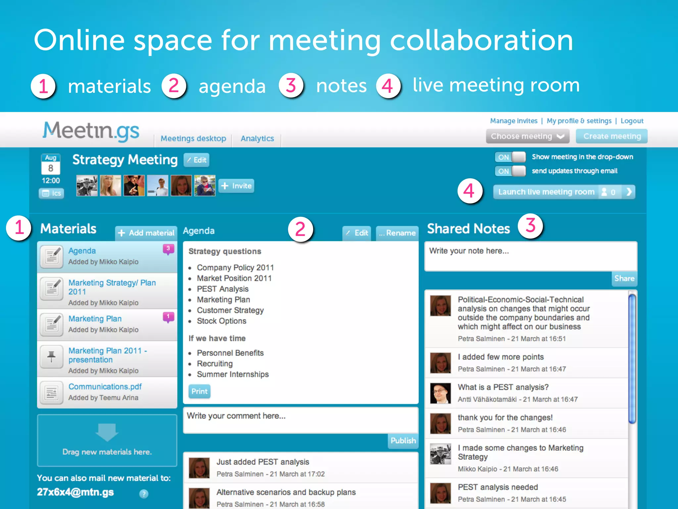Click the arrow on Launch live meeting room
678x509 pixels.
point(629,192)
